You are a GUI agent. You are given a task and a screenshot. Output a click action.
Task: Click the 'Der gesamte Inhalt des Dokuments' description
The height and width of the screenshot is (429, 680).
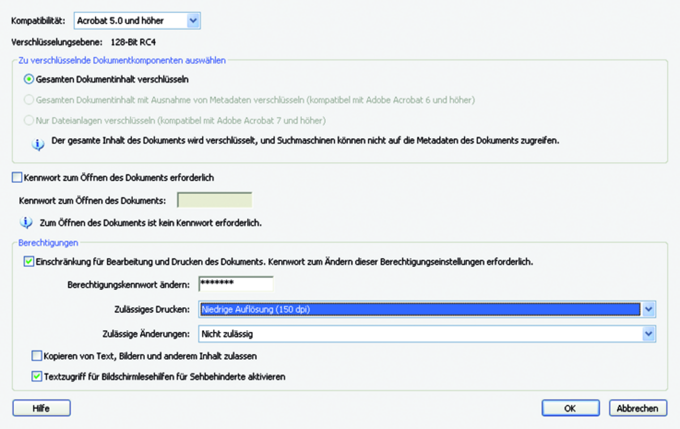coord(305,141)
